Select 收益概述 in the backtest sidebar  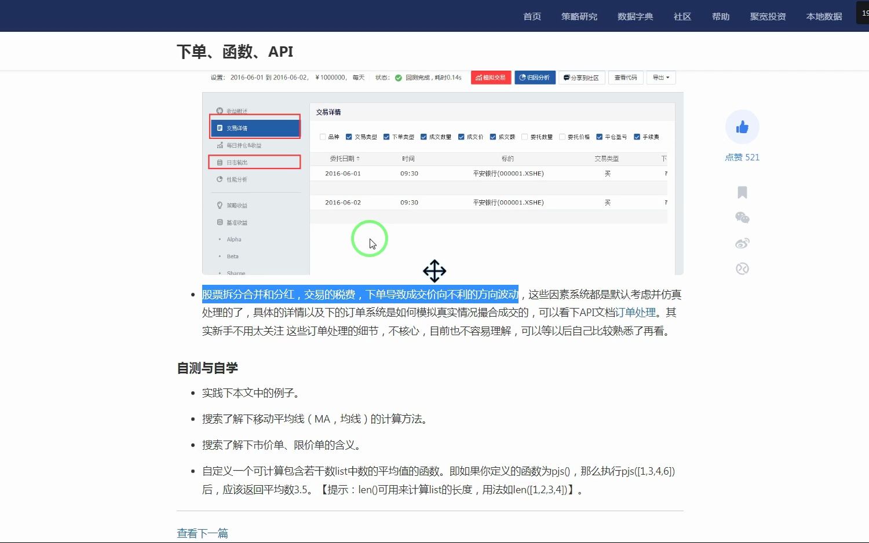click(232, 111)
